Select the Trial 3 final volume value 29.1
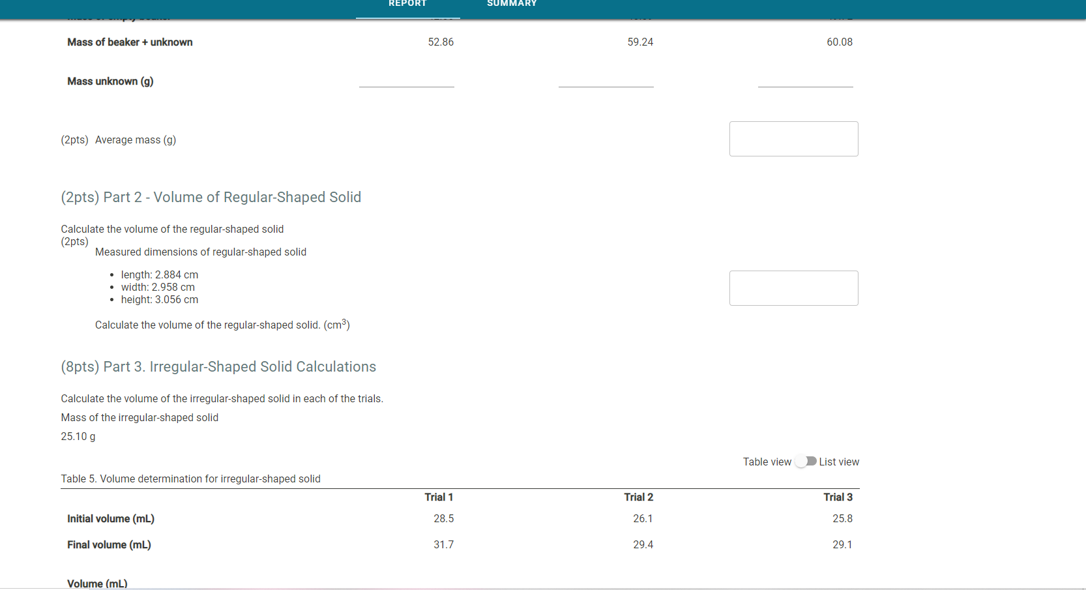 tap(842, 544)
